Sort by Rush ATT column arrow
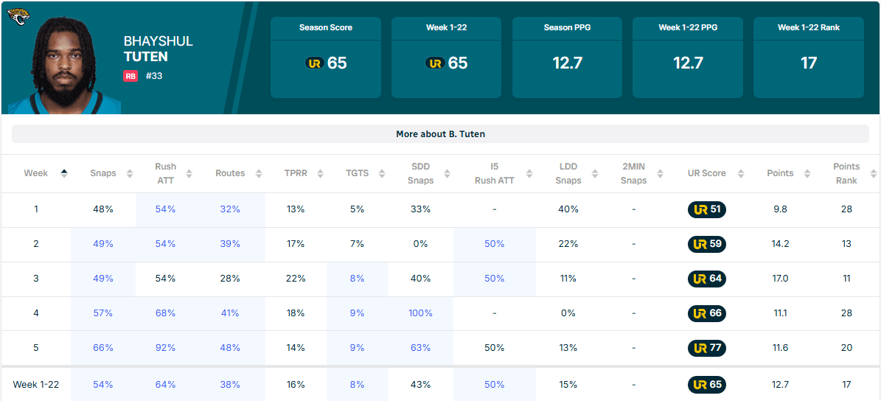This screenshot has height=401, width=881. tap(189, 173)
